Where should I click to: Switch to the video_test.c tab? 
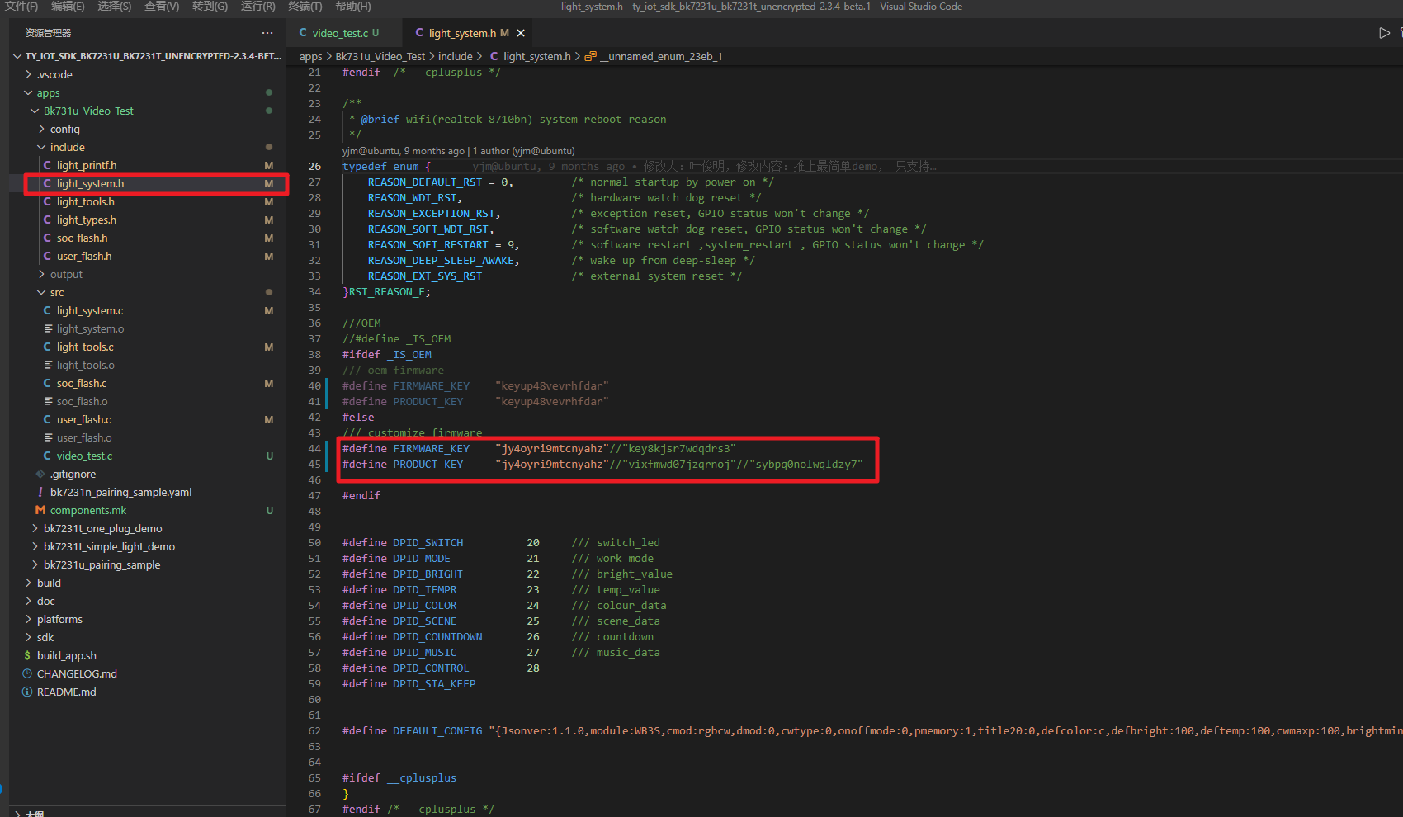pyautogui.click(x=339, y=33)
